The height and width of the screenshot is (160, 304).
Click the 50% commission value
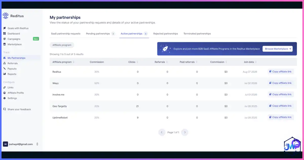click(97, 83)
